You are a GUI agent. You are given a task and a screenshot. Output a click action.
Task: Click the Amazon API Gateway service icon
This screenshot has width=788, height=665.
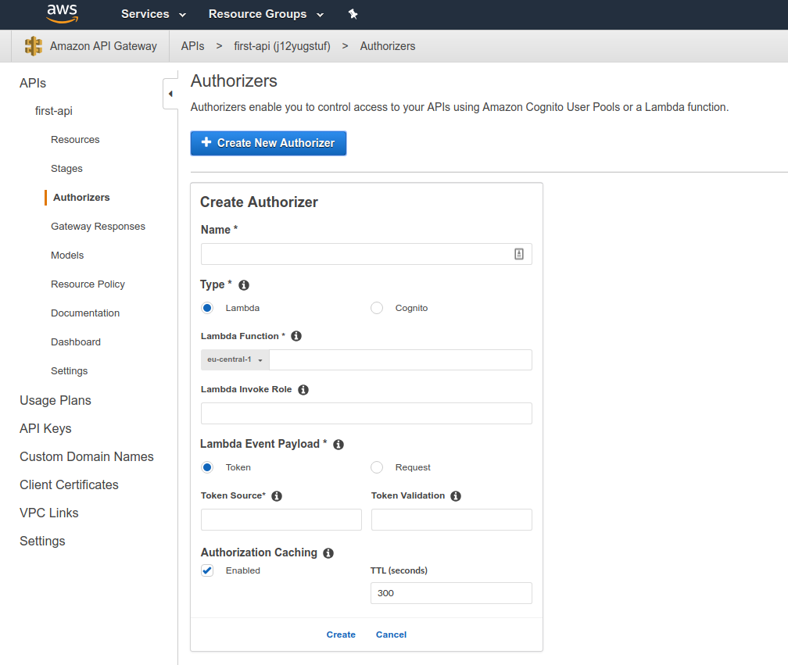tap(33, 46)
